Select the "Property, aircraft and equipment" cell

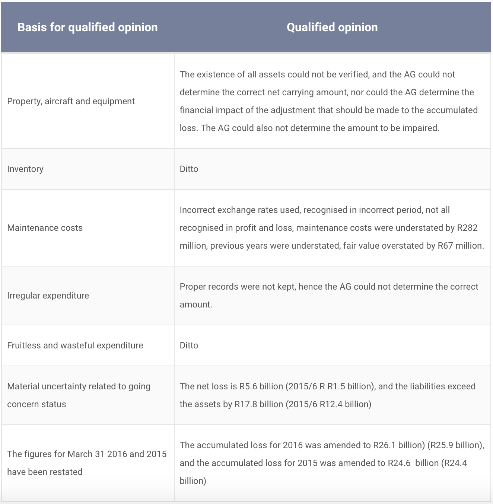pyautogui.click(x=71, y=101)
